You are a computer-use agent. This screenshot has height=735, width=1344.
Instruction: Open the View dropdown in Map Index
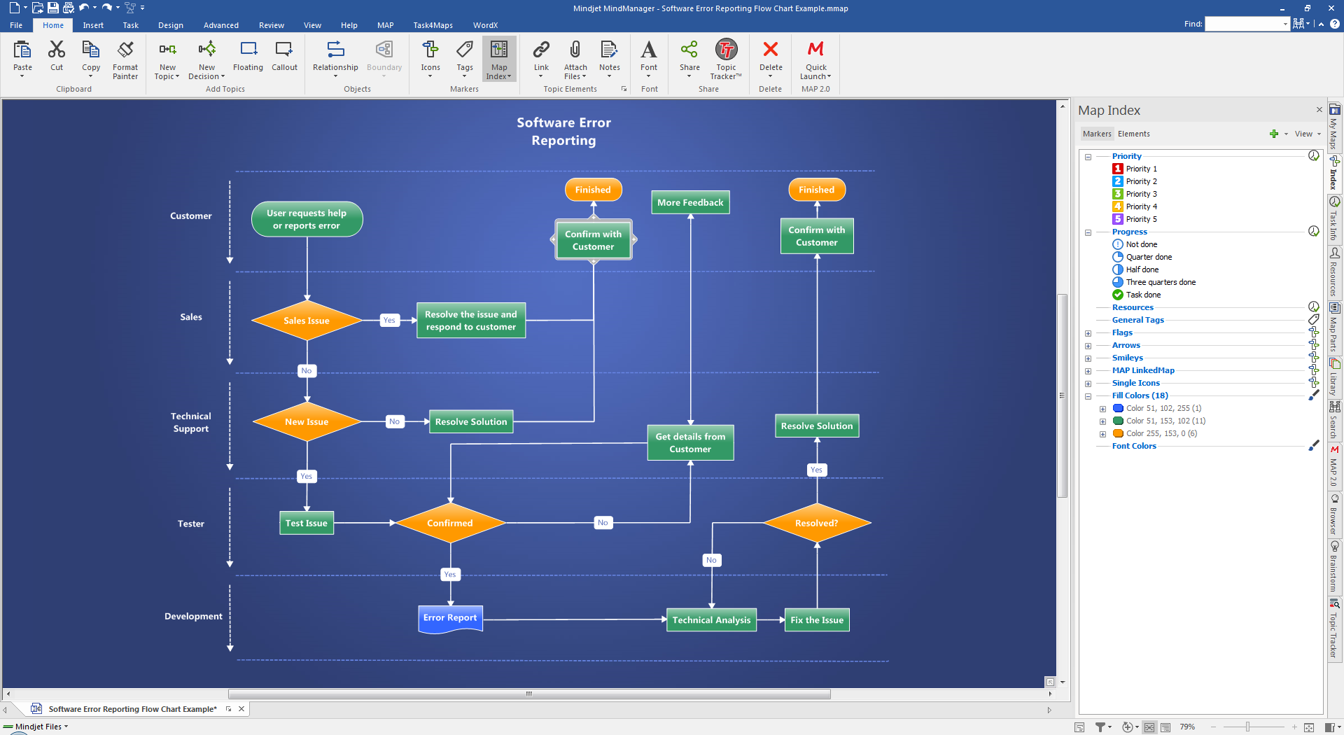pyautogui.click(x=1307, y=134)
